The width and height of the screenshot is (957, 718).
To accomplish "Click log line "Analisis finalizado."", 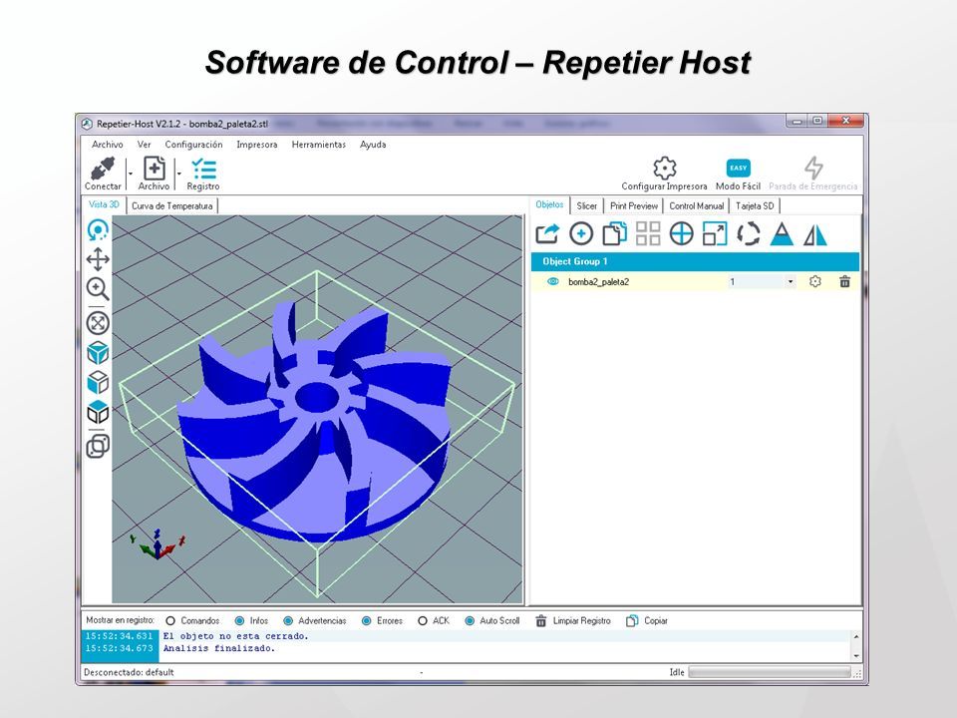I will [218, 648].
